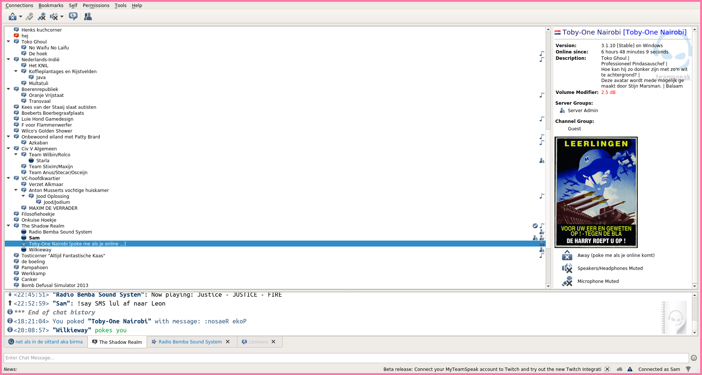The height and width of the screenshot is (375, 702).
Task: Click the cloud sync status icon
Action: pos(620,369)
